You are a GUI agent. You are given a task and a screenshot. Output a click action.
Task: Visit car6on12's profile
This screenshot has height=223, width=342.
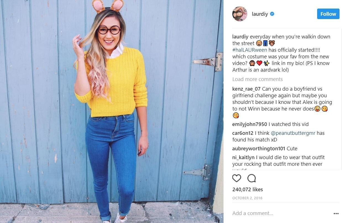point(243,133)
